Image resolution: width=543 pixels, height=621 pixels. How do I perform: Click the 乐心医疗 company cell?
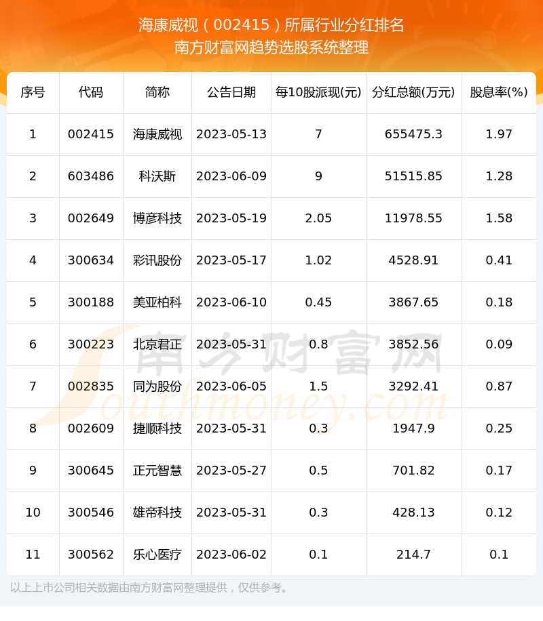coord(157,555)
